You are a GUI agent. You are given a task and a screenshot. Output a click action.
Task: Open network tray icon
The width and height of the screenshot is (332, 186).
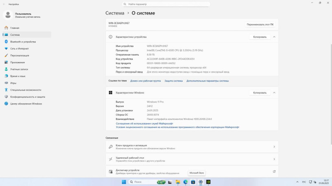pyautogui.click(x=310, y=182)
